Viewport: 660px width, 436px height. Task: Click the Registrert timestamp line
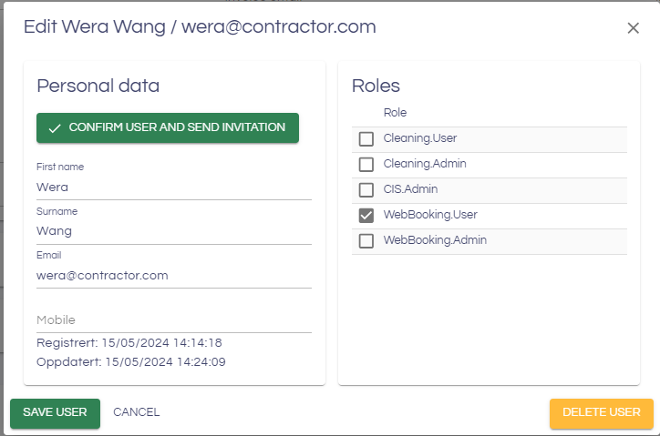[129, 343]
